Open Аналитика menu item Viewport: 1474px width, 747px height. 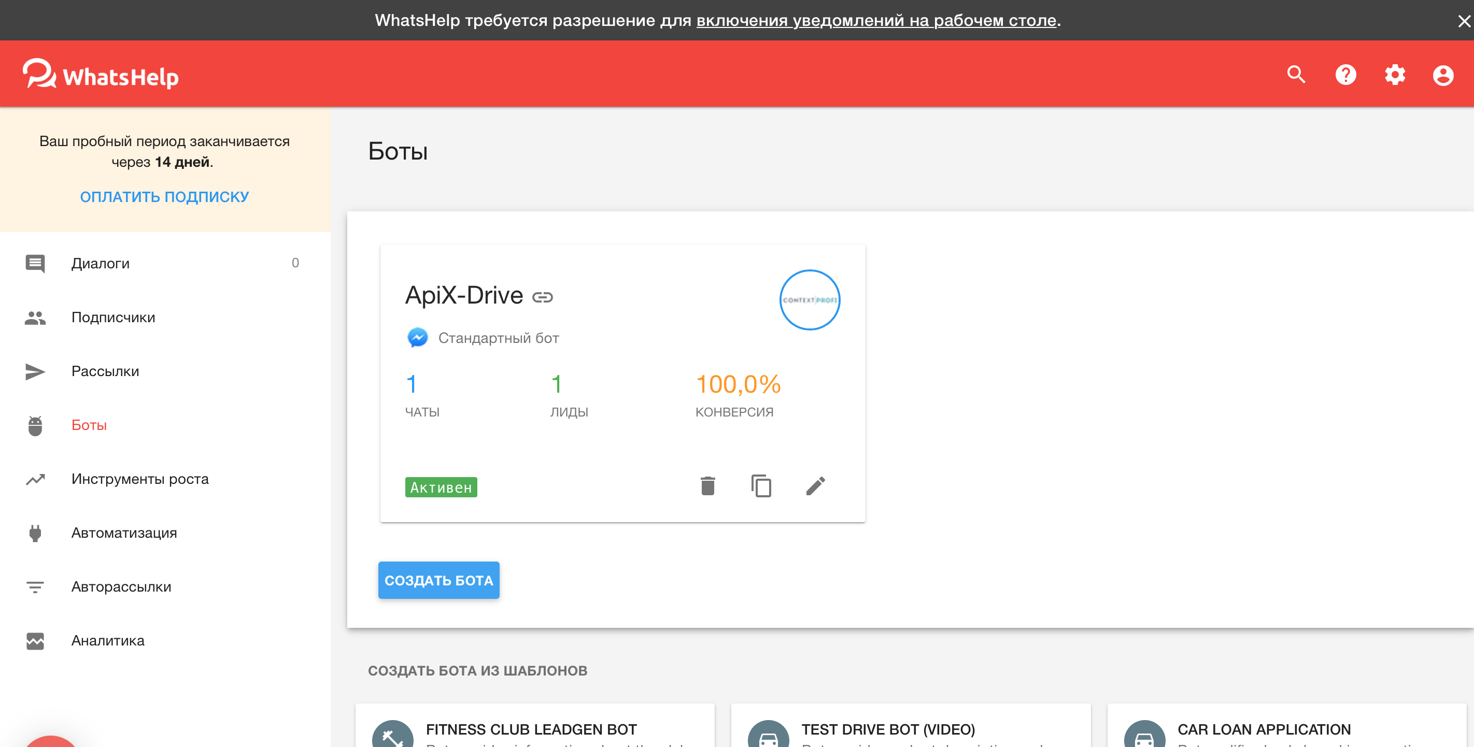point(165,641)
